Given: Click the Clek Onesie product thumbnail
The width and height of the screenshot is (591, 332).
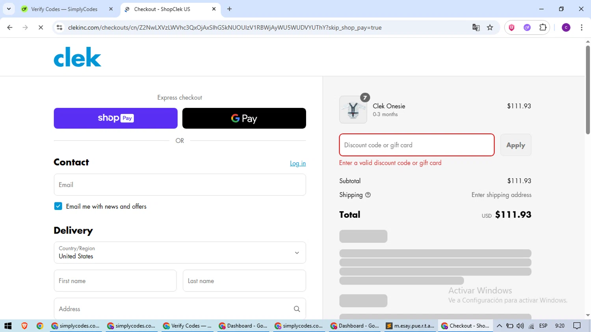Looking at the screenshot, I should click(x=353, y=110).
